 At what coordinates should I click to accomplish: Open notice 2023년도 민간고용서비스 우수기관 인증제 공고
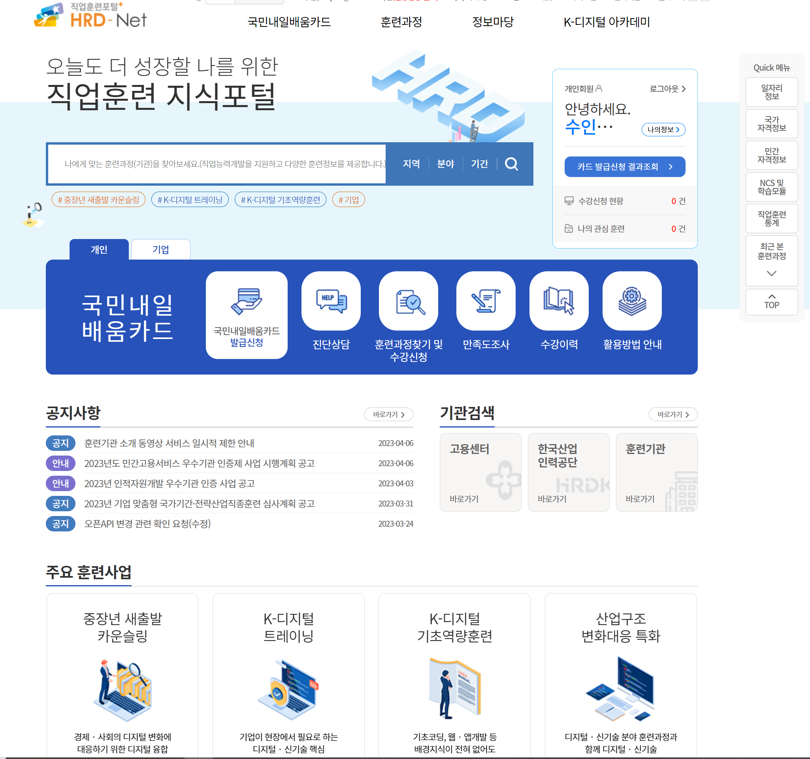(199, 463)
